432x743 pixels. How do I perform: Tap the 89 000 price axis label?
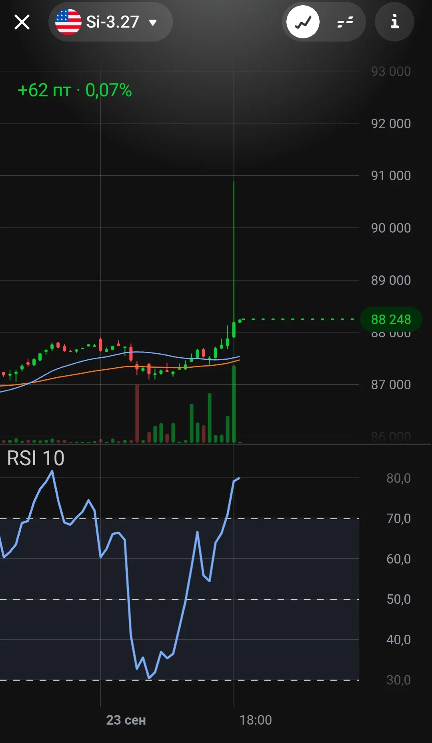[x=391, y=280]
